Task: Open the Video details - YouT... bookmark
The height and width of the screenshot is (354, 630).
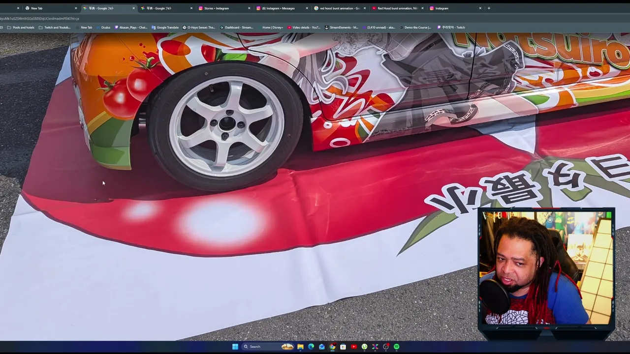Action: 304,28
